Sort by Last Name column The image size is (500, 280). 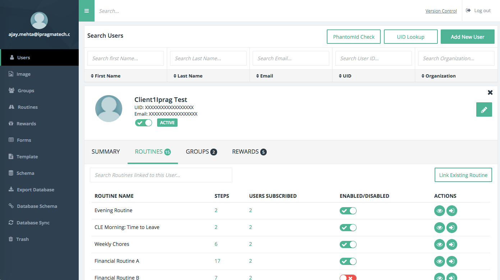coord(188,76)
